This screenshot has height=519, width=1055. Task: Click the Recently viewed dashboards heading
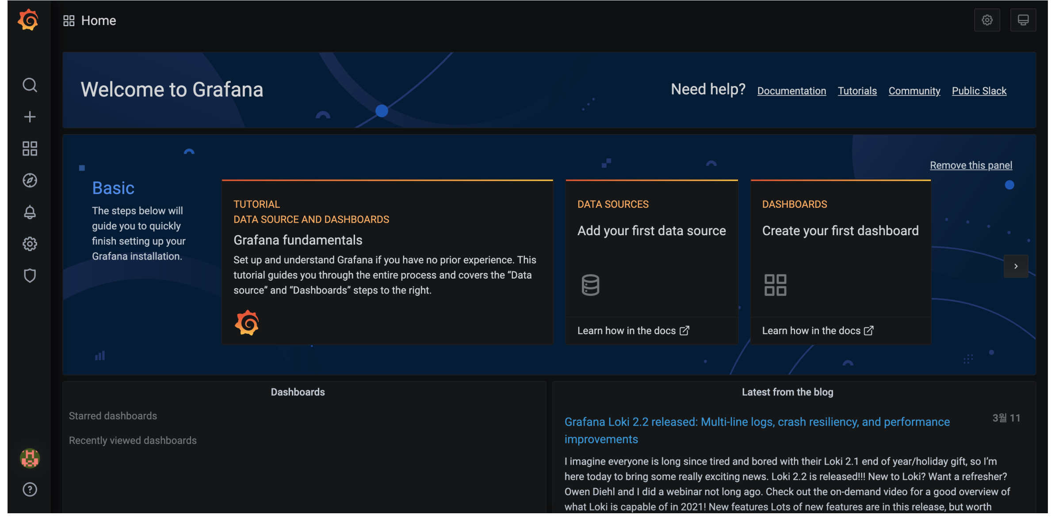(x=133, y=440)
